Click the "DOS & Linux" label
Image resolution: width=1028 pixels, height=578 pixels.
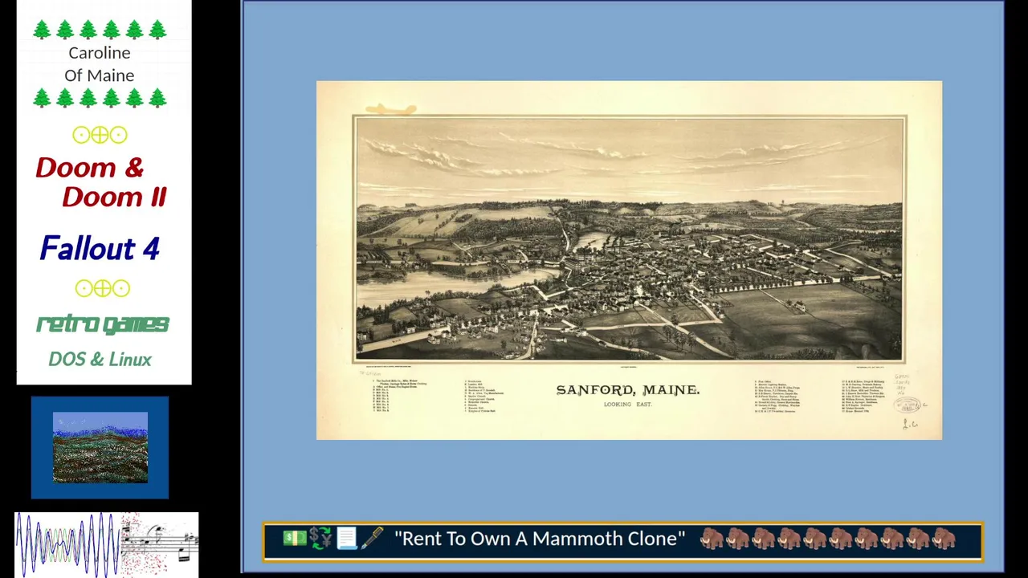[x=100, y=360]
